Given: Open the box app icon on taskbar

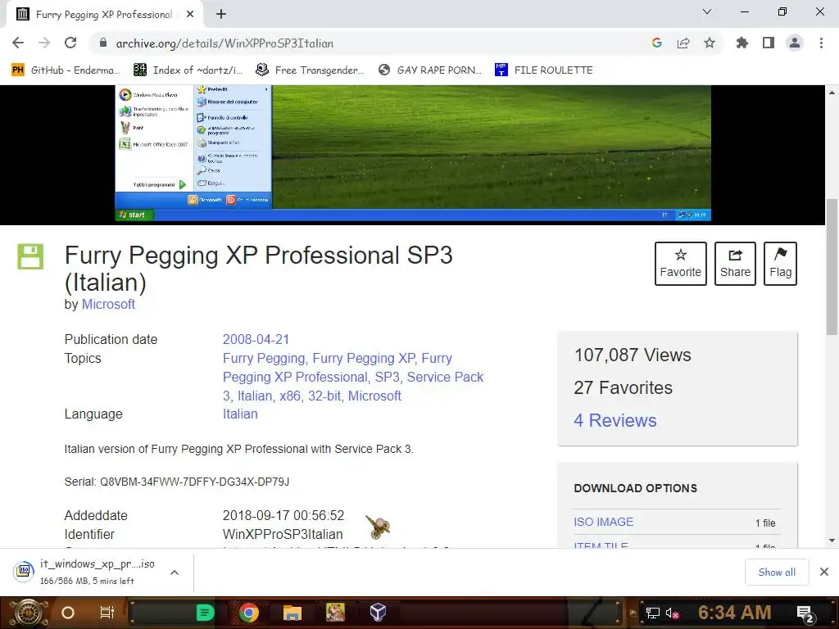Looking at the screenshot, I should 335,613.
